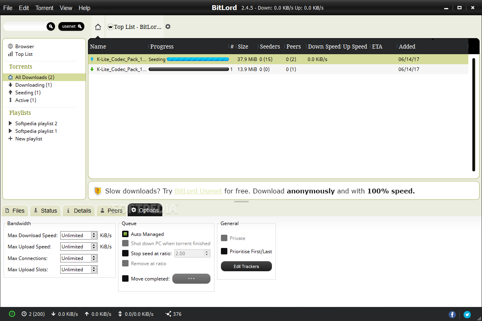Click the upload speed arrow in status bar
Image resolution: width=482 pixels, height=321 pixels.
(x=87, y=314)
